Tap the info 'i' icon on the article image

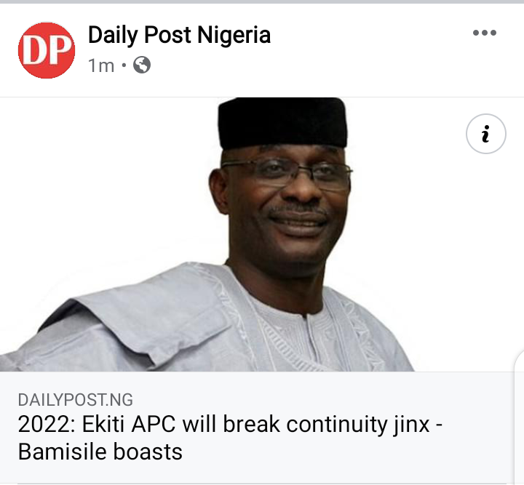pyautogui.click(x=486, y=134)
